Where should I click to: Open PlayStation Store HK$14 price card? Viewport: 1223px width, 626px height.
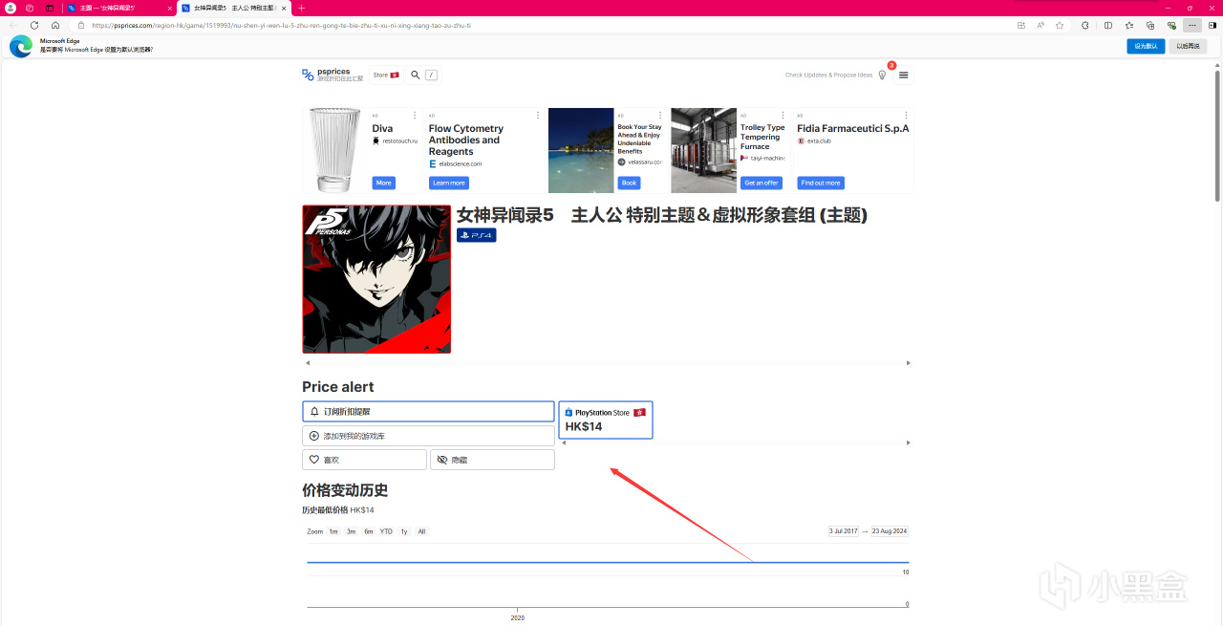click(605, 420)
